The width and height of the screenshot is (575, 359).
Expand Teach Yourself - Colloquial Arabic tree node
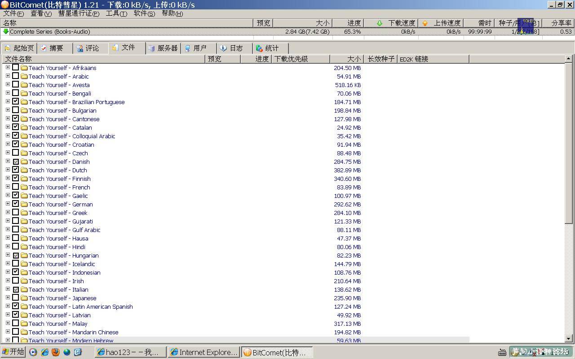pos(8,136)
